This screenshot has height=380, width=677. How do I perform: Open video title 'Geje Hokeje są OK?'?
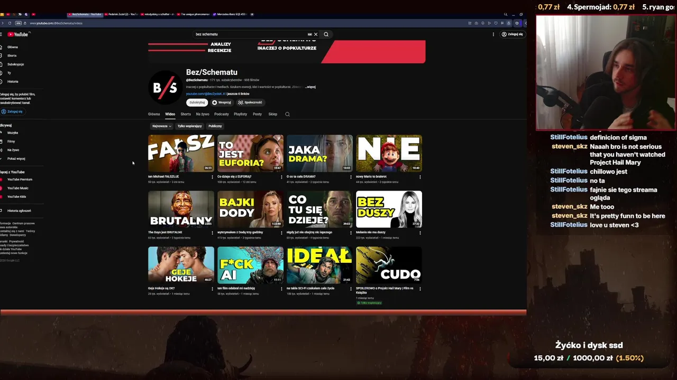[162, 288]
